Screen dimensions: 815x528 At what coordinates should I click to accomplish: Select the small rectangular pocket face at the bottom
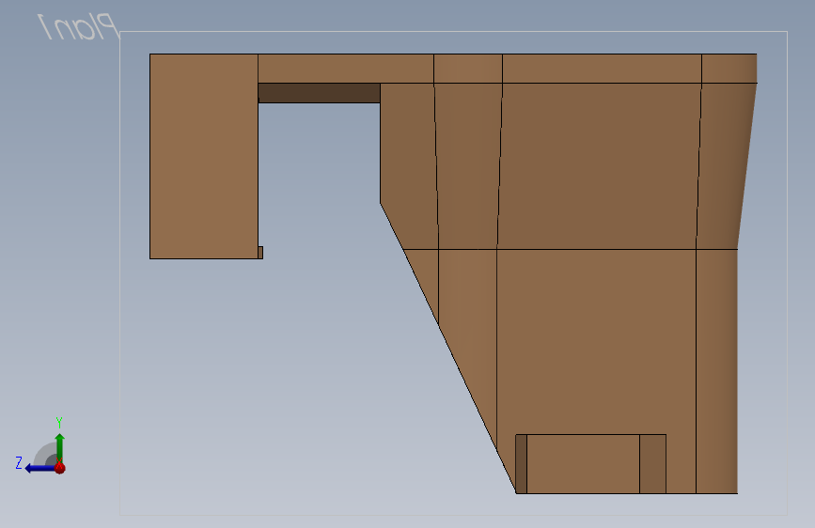click(x=583, y=463)
